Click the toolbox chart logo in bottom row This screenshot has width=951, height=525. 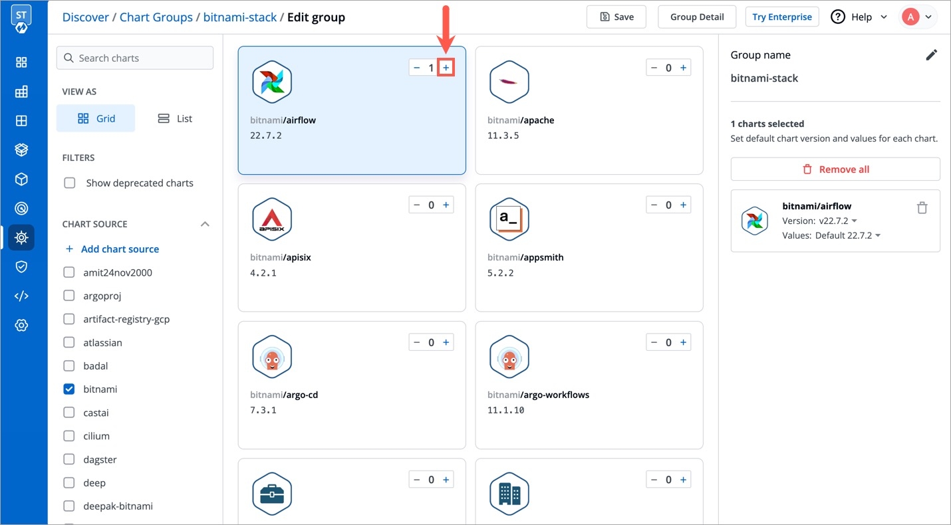(272, 493)
